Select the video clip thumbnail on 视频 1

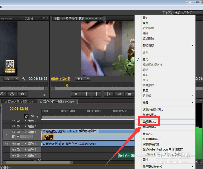coord(48,136)
